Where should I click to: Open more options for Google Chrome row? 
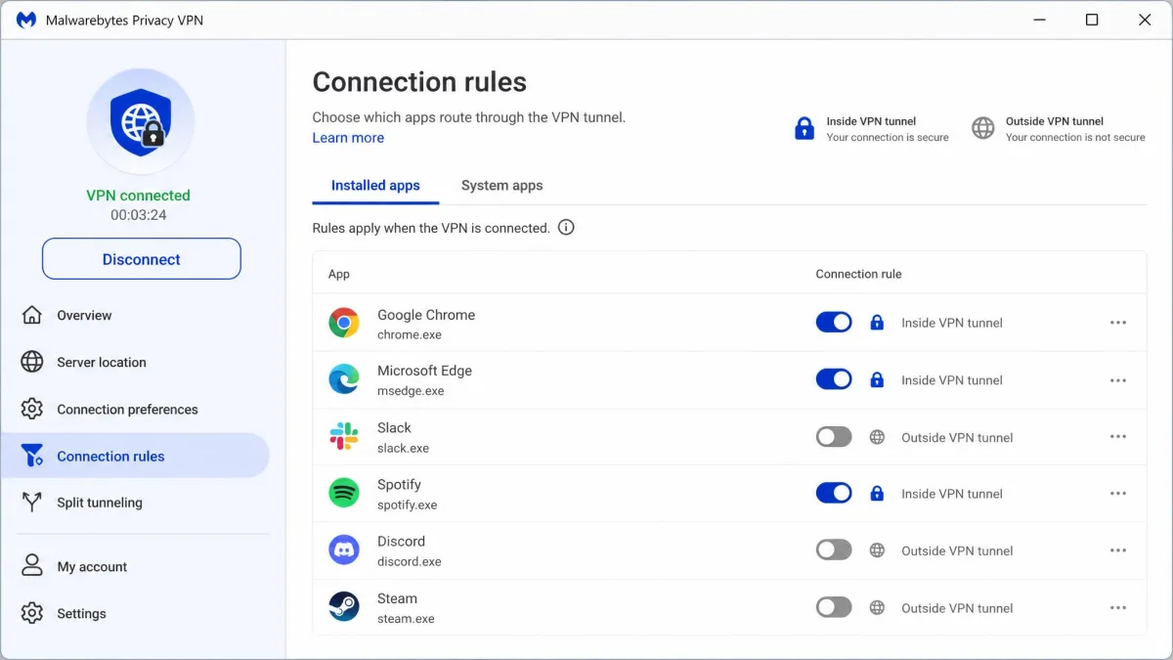click(1118, 323)
